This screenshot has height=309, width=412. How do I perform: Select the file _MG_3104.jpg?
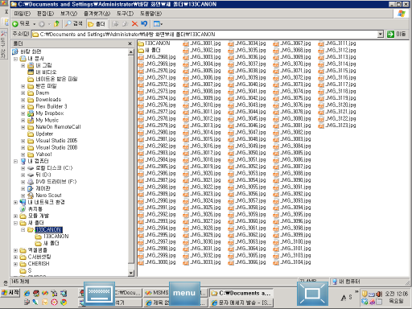pos(295,262)
